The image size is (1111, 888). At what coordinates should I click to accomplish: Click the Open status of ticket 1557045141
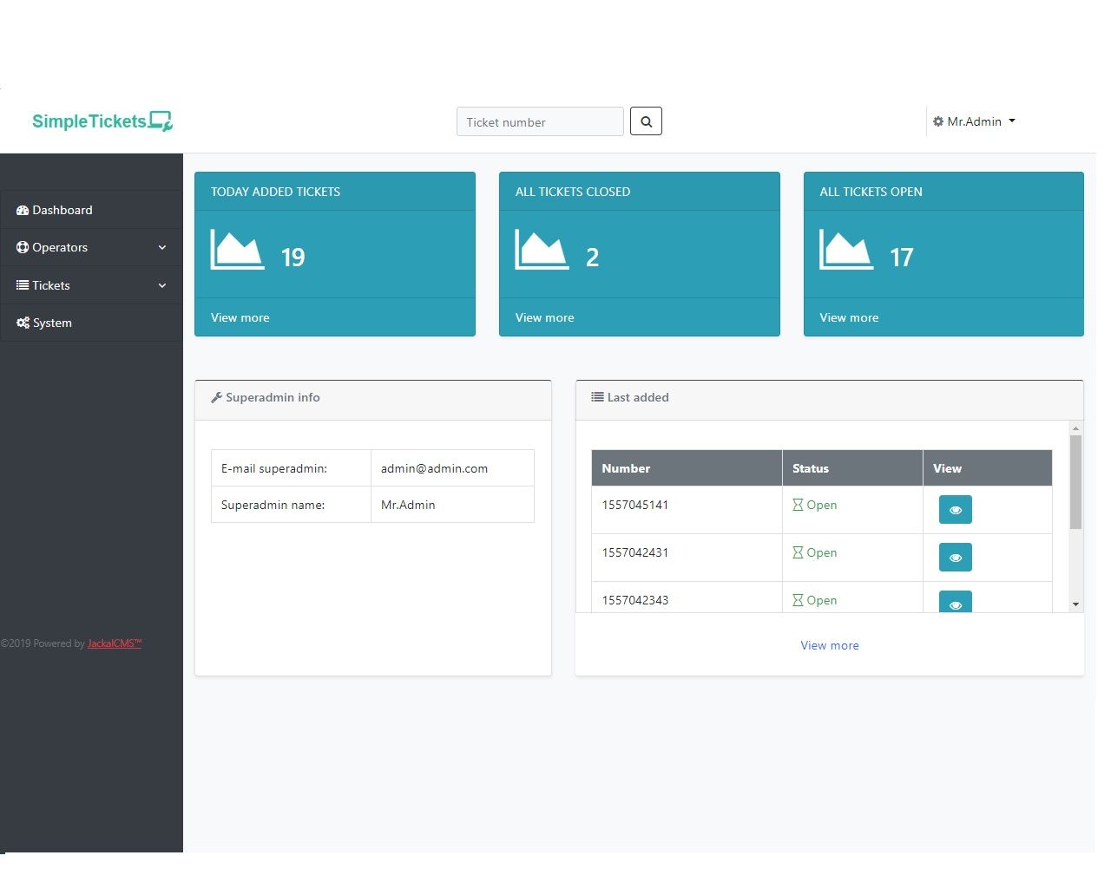[x=821, y=505]
